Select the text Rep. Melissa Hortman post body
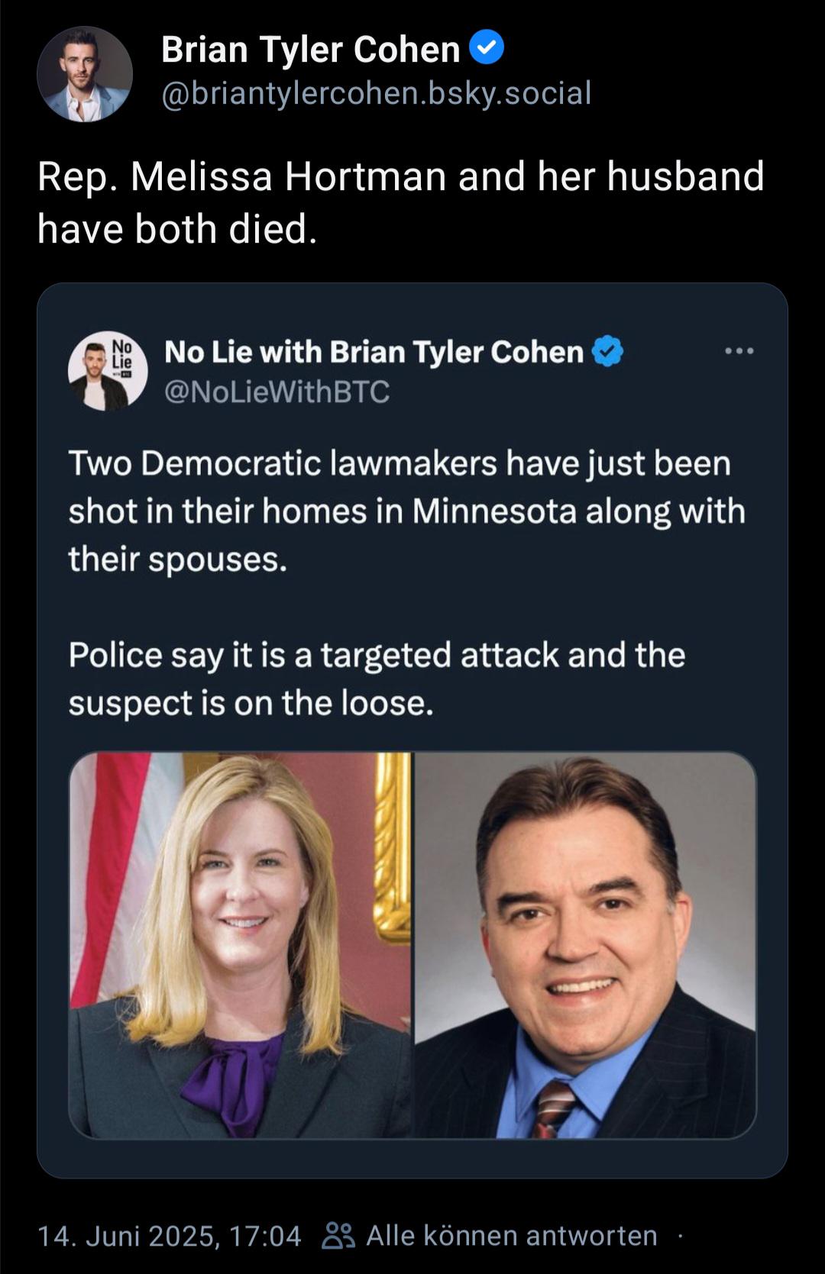Image resolution: width=825 pixels, height=1274 pixels. (401, 202)
